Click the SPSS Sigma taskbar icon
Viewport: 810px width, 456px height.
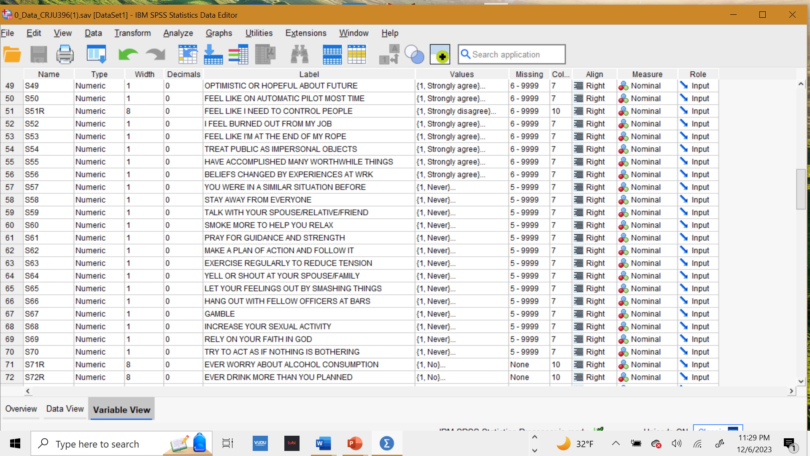387,443
